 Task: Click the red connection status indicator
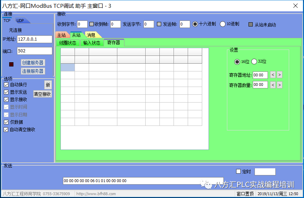(11, 64)
